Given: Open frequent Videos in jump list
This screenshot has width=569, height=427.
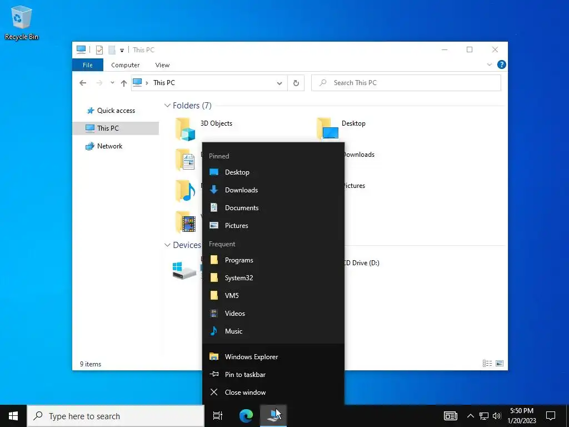Looking at the screenshot, I should tap(273, 314).
